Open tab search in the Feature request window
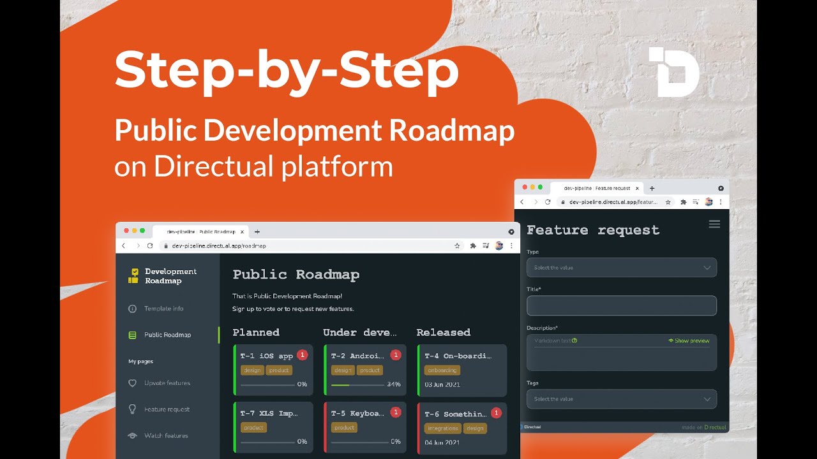The height and width of the screenshot is (459, 817). coord(721,188)
